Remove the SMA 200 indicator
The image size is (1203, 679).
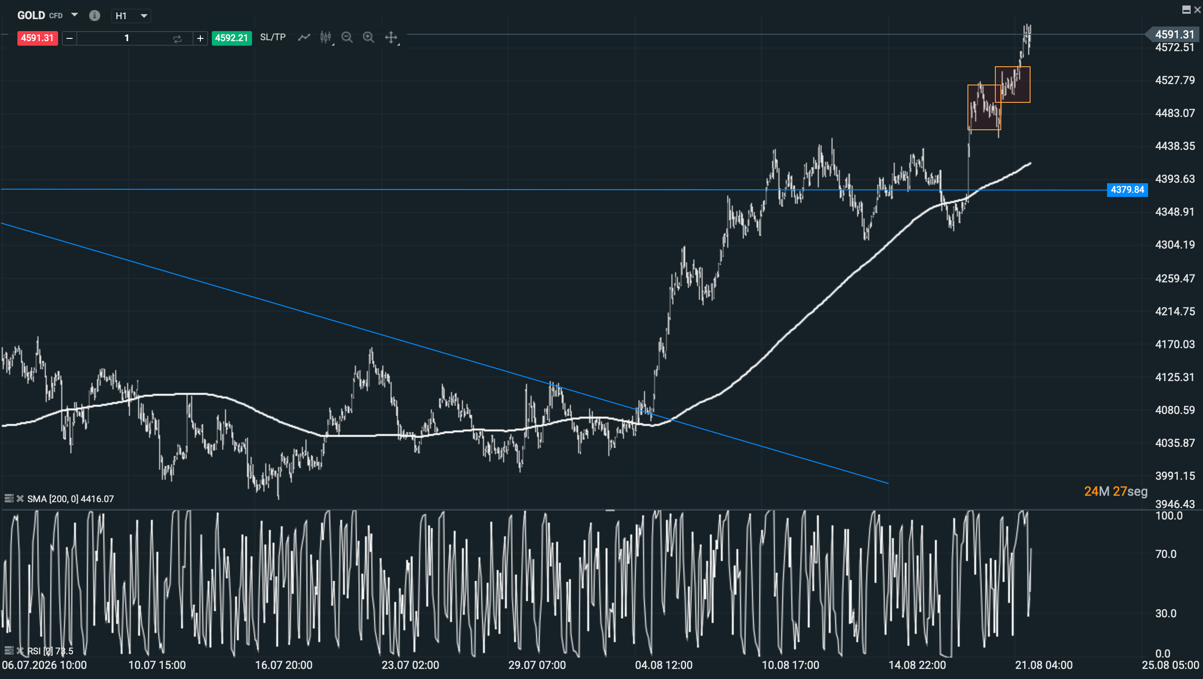point(20,499)
